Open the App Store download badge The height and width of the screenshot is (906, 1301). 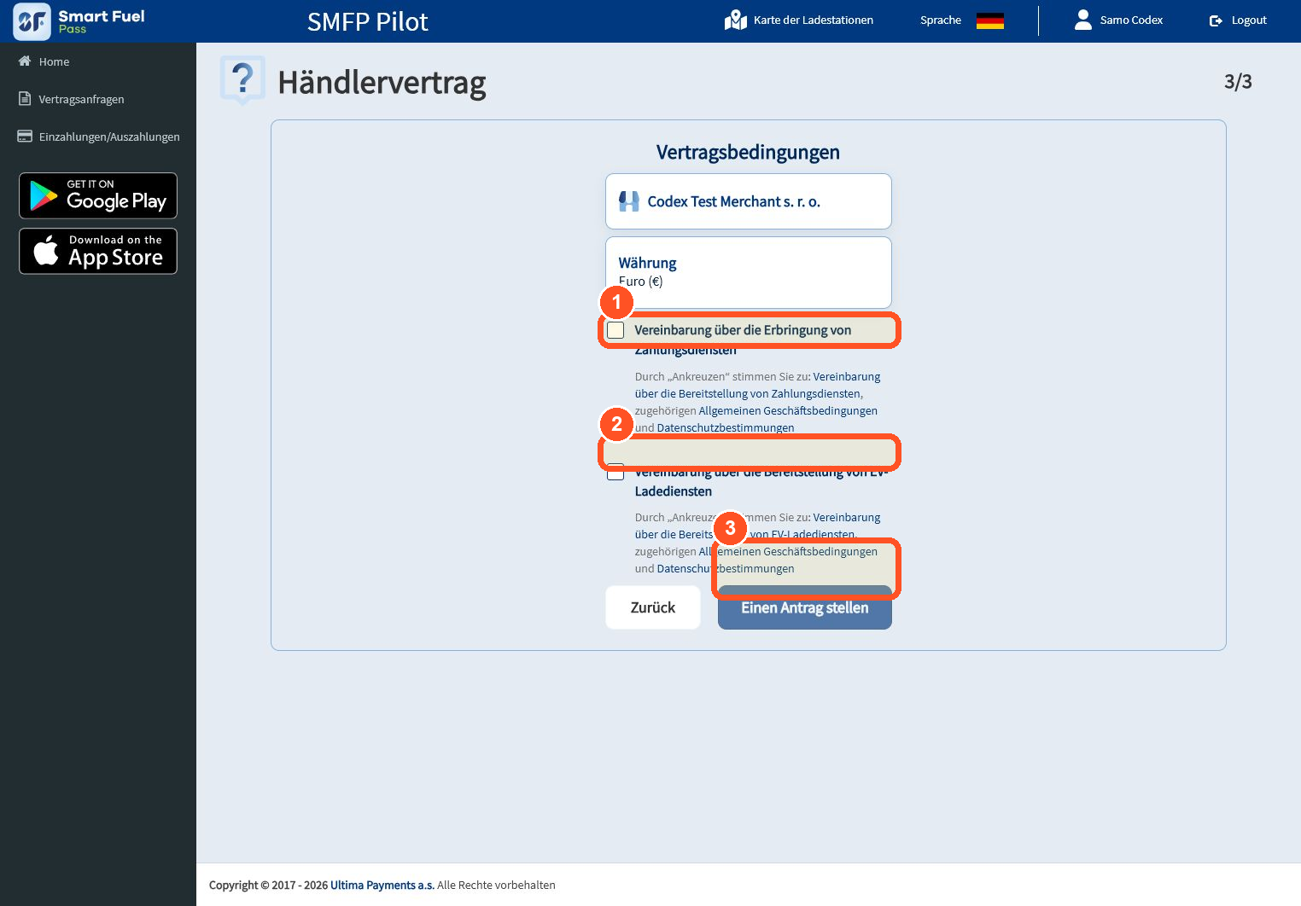98,251
